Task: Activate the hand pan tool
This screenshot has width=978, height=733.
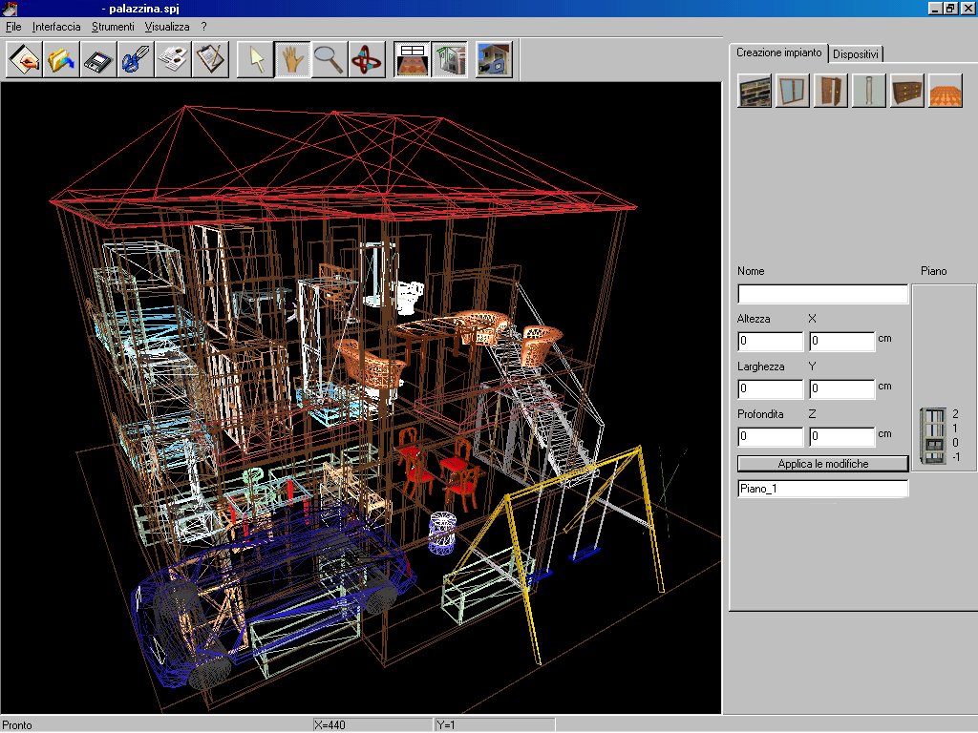Action: [292, 59]
